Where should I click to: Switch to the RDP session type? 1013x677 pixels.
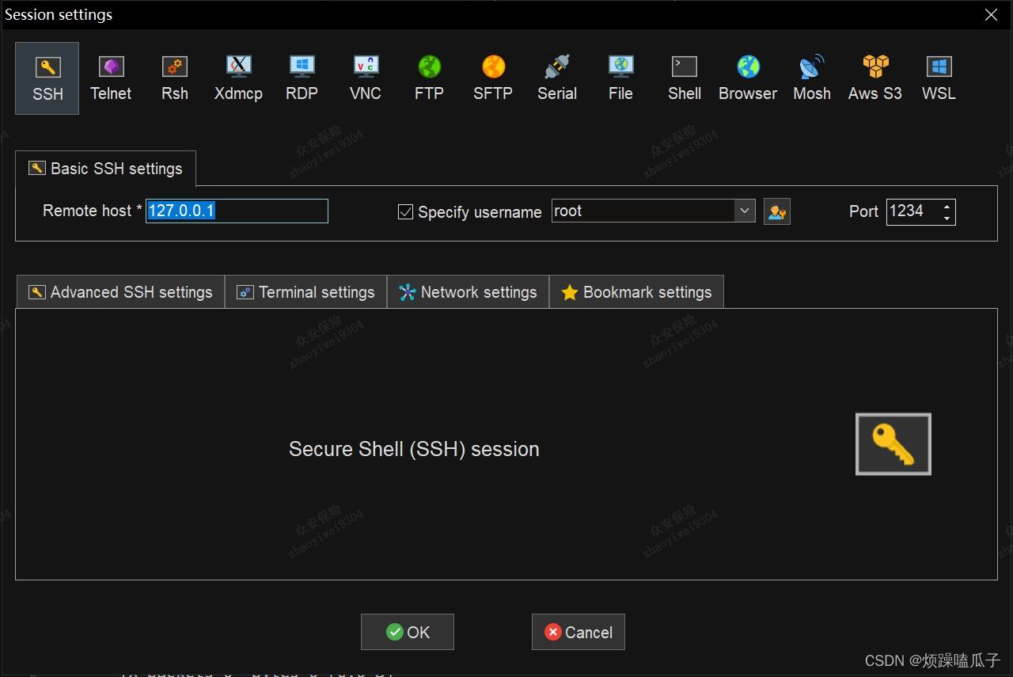302,78
